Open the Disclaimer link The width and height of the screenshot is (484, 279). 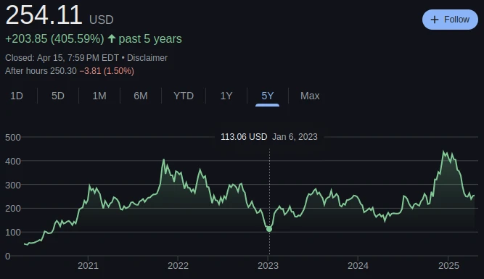click(147, 58)
